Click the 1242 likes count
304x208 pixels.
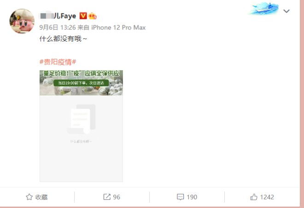coord(267,197)
